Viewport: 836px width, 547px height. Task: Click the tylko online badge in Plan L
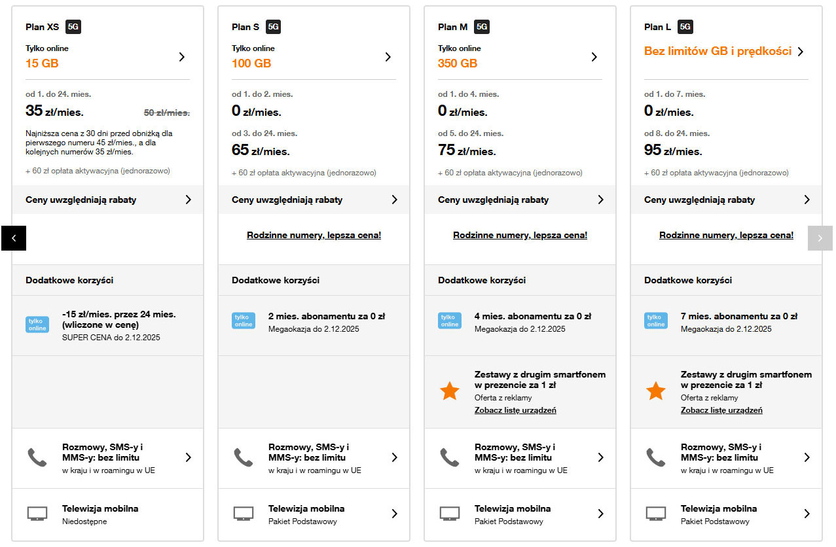pyautogui.click(x=656, y=321)
